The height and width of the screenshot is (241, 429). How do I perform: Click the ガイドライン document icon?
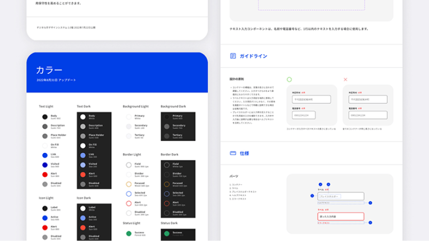click(x=233, y=56)
